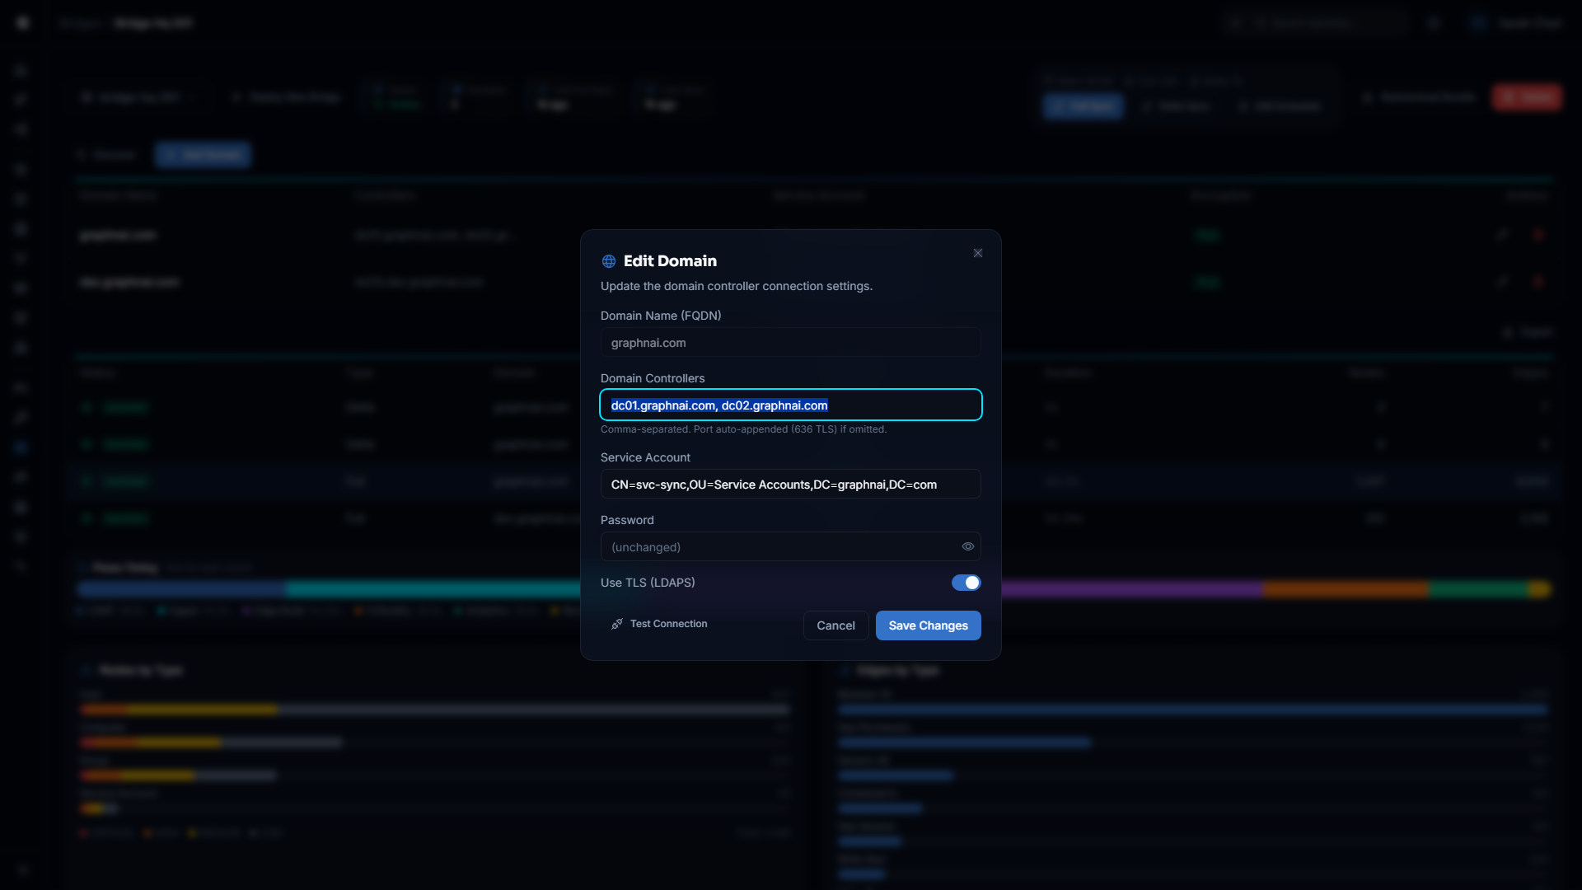The height and width of the screenshot is (890, 1582).
Task: Show password using the eye icon
Action: pyautogui.click(x=968, y=546)
